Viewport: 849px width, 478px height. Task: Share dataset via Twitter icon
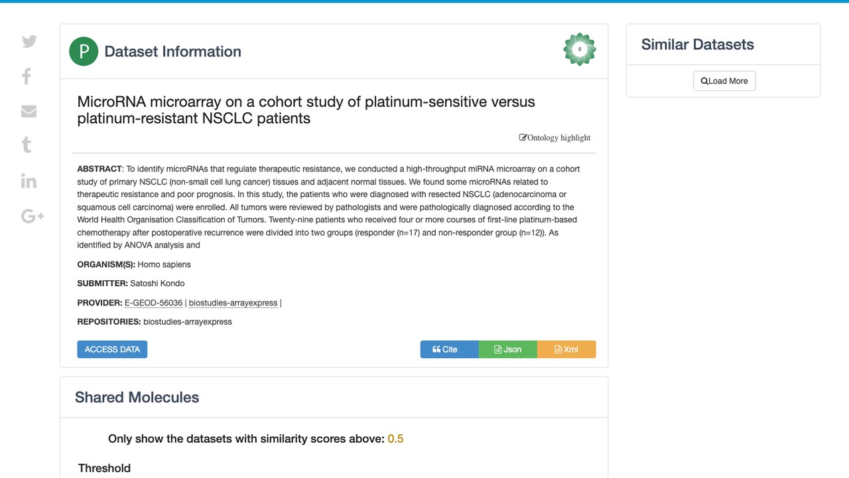[x=29, y=41]
